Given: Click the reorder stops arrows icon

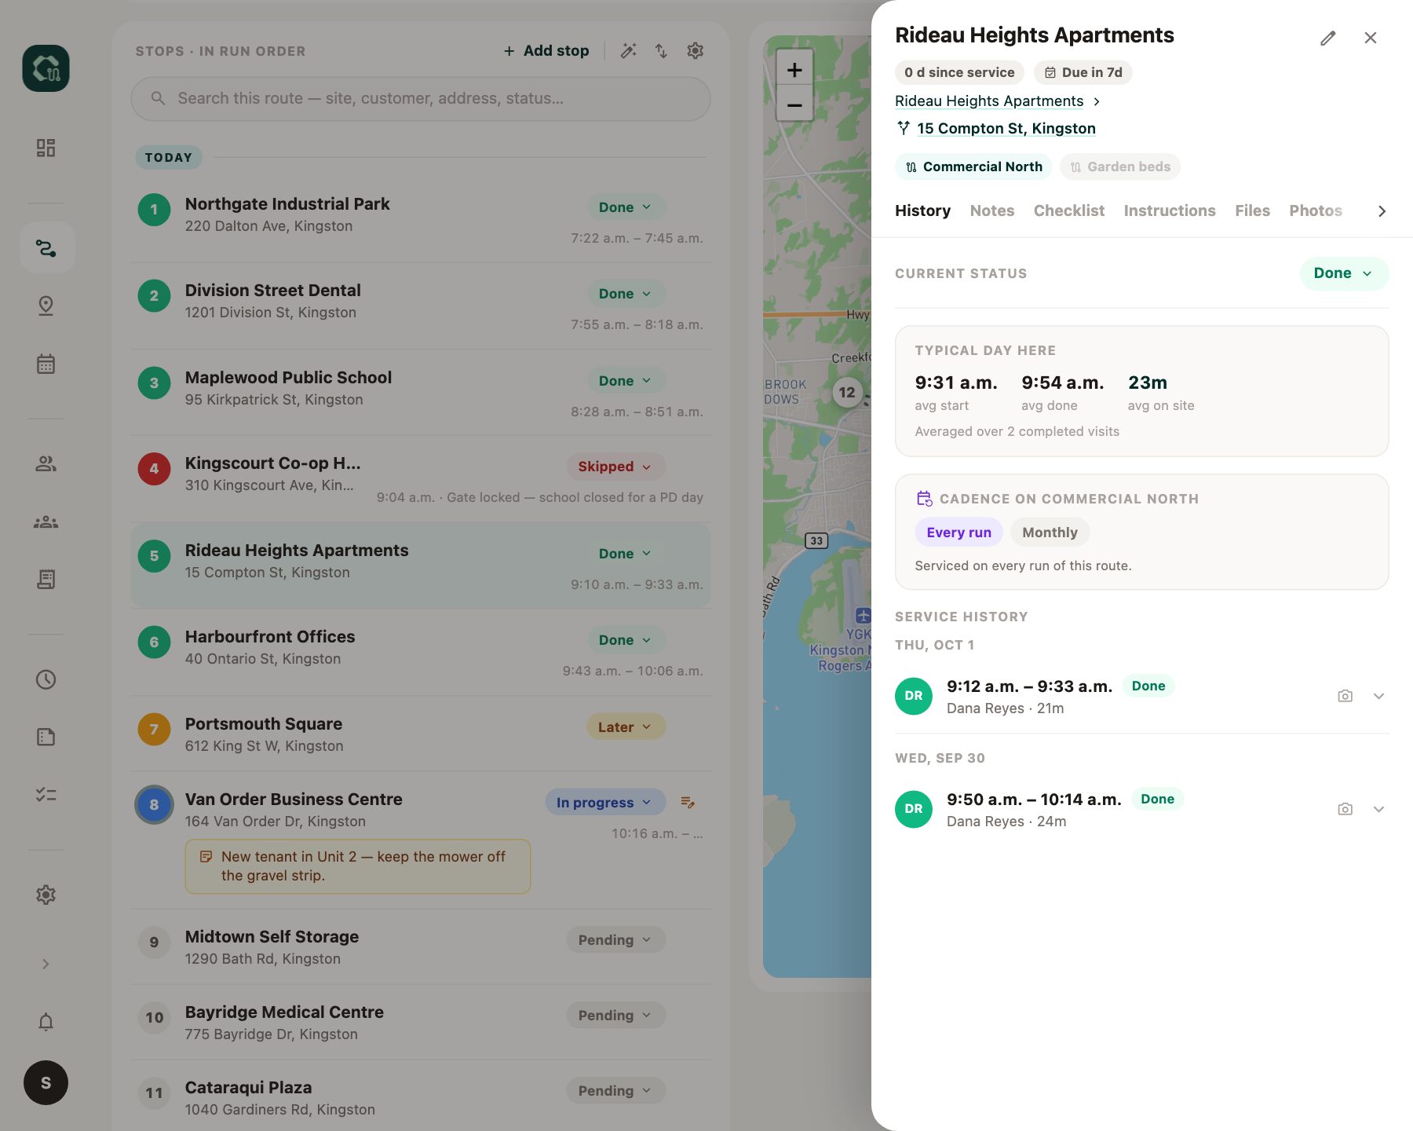Looking at the screenshot, I should pyautogui.click(x=661, y=51).
